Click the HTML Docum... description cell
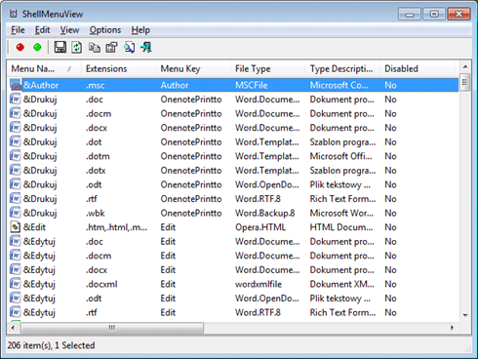The height and width of the screenshot is (359, 478). point(341,227)
